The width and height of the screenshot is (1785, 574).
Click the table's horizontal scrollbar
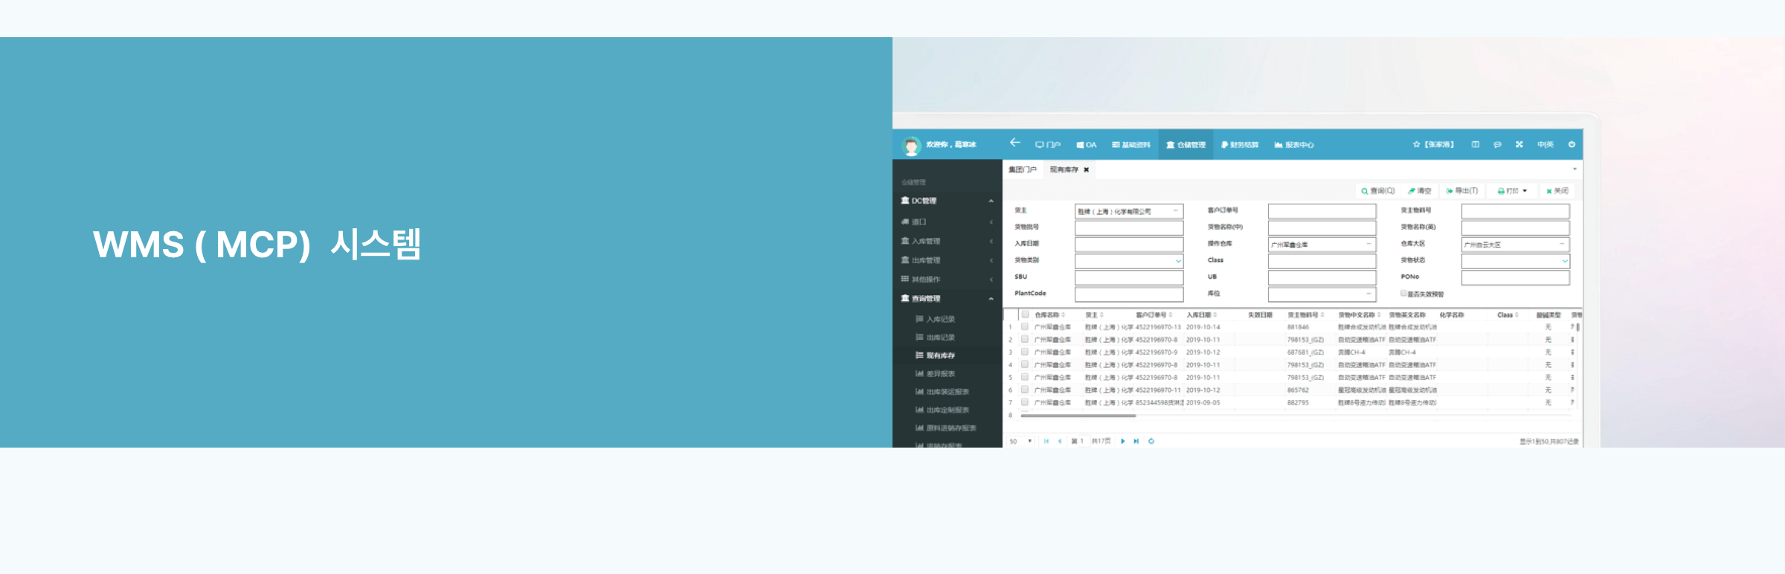1078,416
